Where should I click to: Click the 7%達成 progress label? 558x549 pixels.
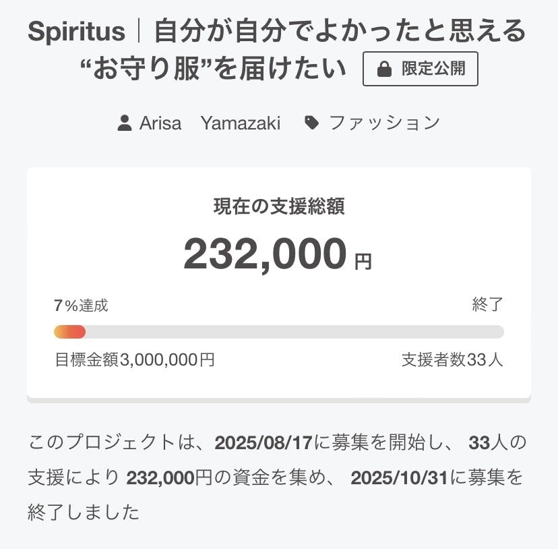click(81, 306)
